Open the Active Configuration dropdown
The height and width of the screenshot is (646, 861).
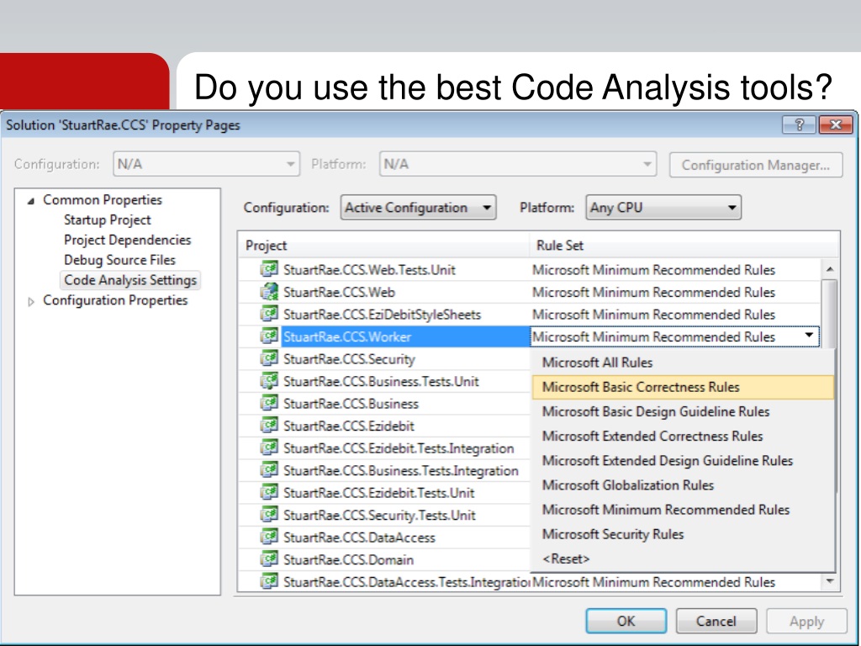point(419,208)
